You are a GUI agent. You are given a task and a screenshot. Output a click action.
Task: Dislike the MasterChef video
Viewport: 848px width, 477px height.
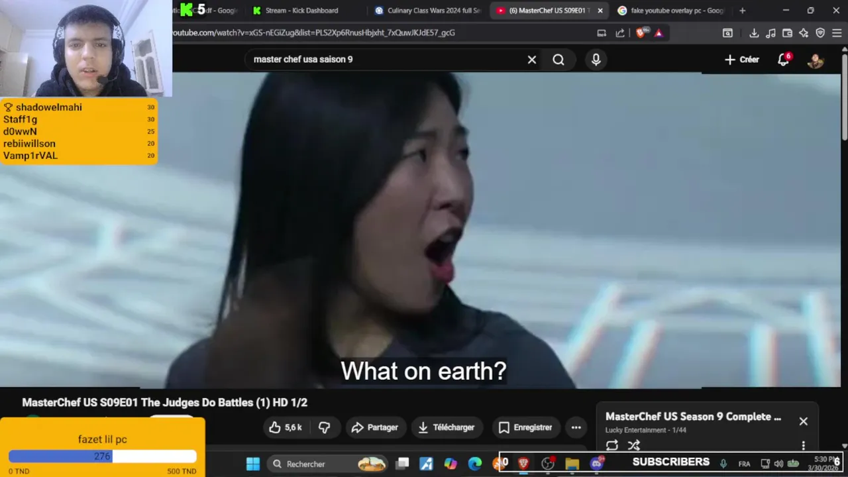pyautogui.click(x=324, y=427)
